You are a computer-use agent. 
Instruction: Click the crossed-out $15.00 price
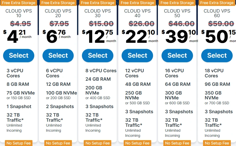(101, 24)
